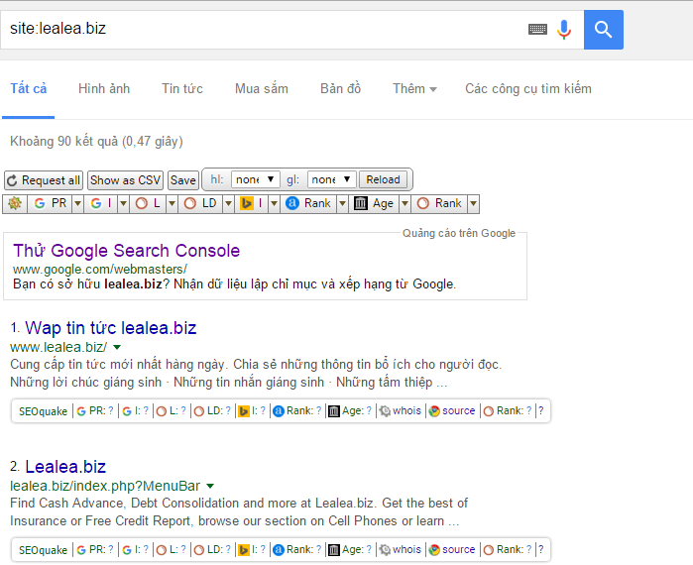Open source in second result bar
Image resolution: width=693 pixels, height=565 pixels.
pyautogui.click(x=452, y=550)
